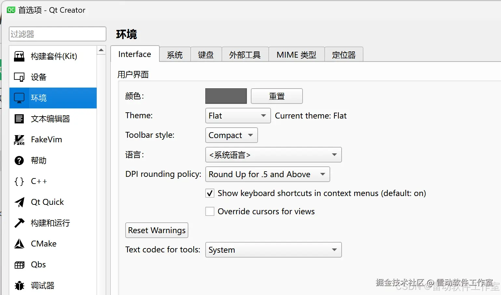This screenshot has height=295, width=501.
Task: Click the Qt Quick paper plane icon
Action: pyautogui.click(x=19, y=202)
